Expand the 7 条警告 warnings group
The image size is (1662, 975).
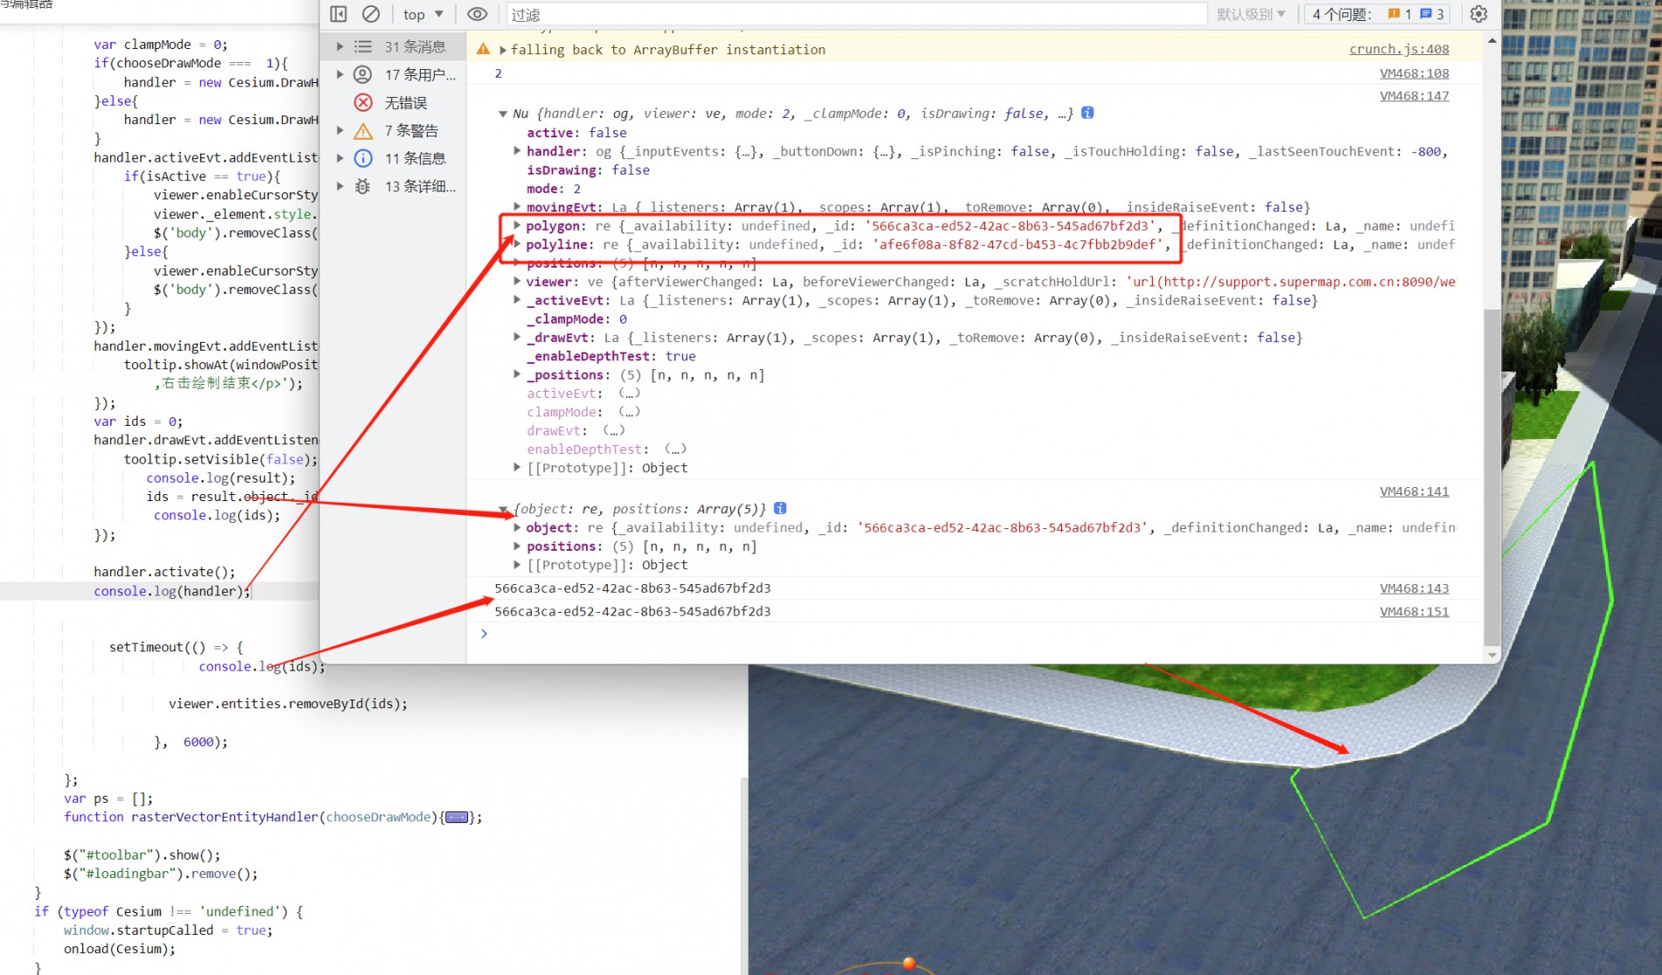(x=340, y=130)
